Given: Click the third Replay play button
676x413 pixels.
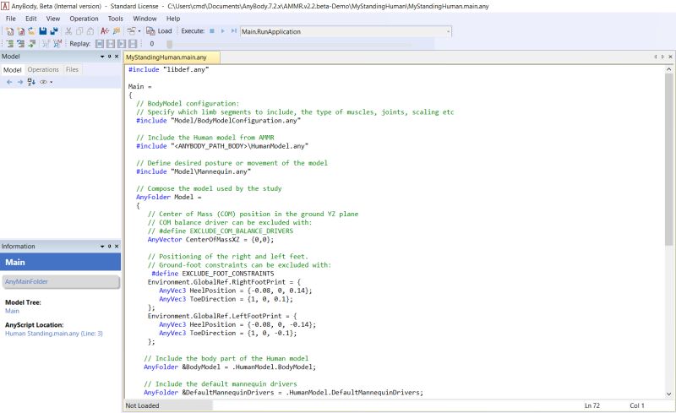Looking at the screenshot, I should coord(122,44).
